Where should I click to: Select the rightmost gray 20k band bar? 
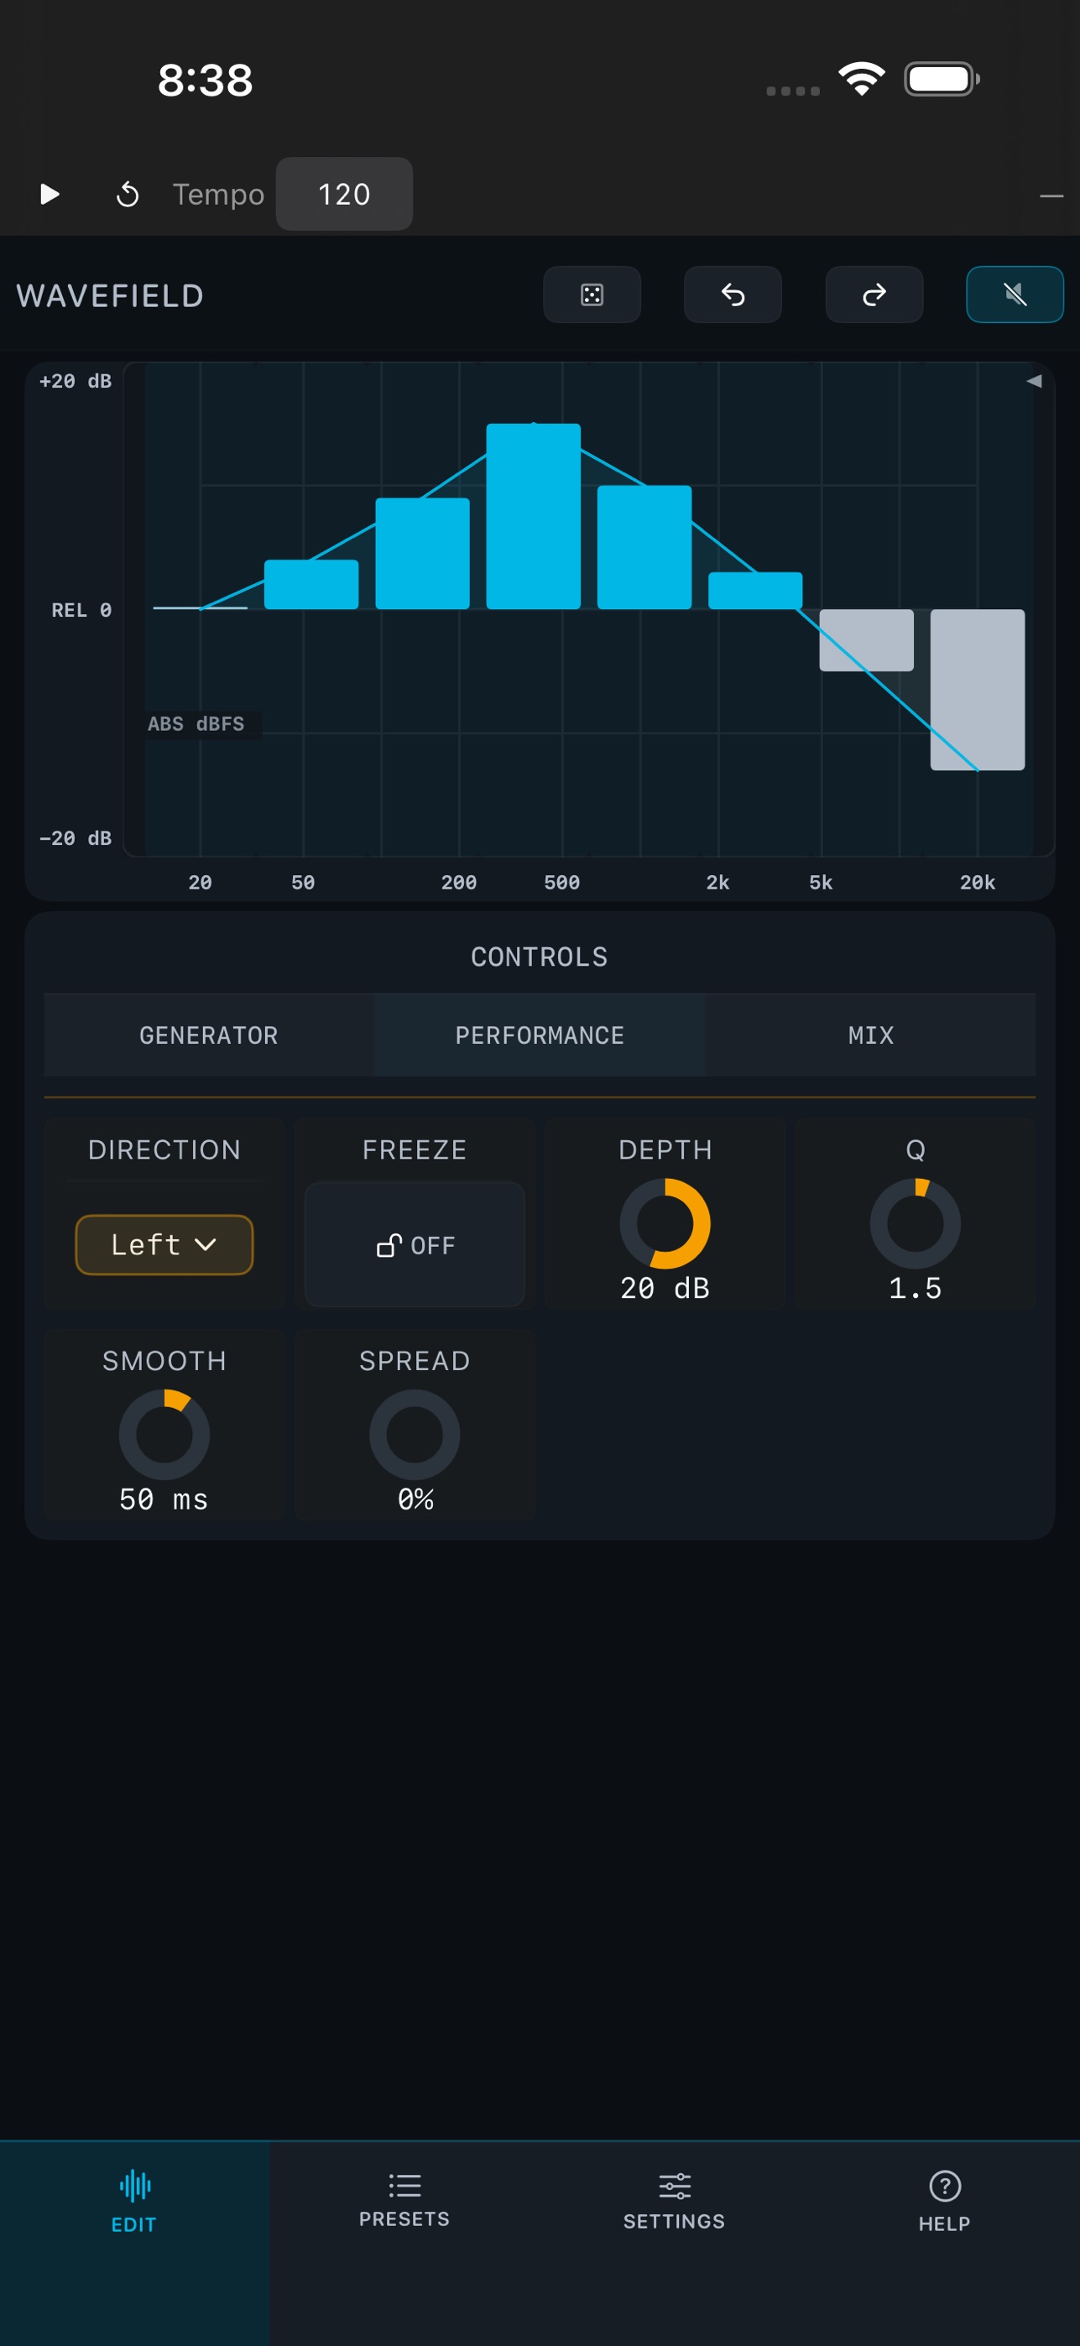[977, 690]
